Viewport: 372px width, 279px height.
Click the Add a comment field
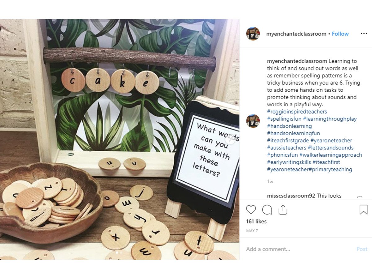298,249
